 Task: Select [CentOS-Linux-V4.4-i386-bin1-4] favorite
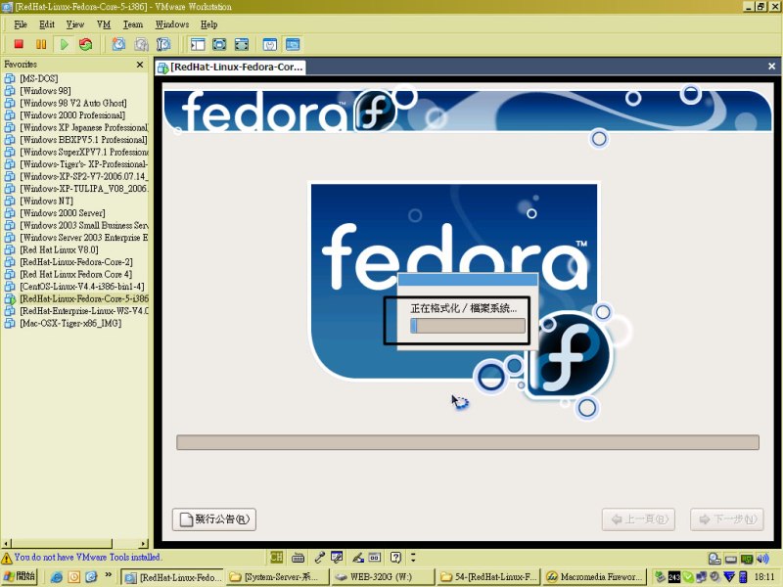(82, 287)
